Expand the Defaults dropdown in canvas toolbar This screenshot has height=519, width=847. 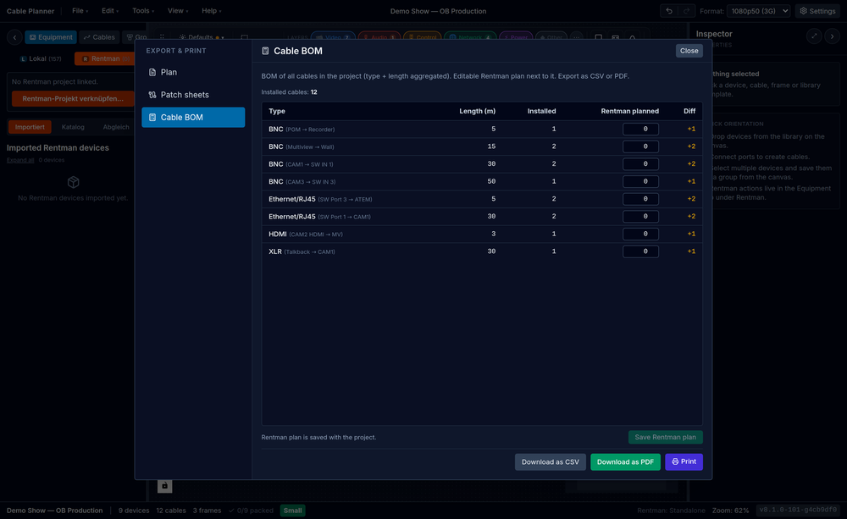tap(202, 37)
